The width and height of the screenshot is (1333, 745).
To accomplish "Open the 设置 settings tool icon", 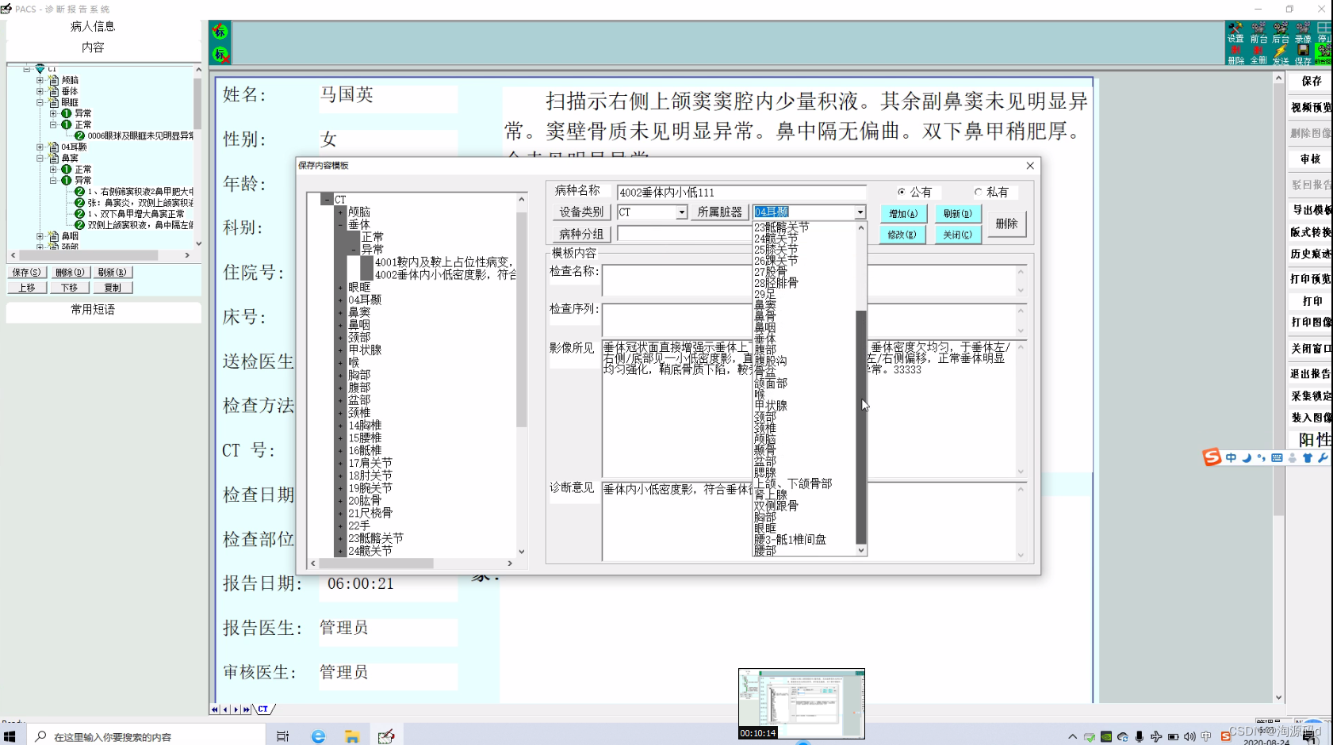I will [1235, 32].
